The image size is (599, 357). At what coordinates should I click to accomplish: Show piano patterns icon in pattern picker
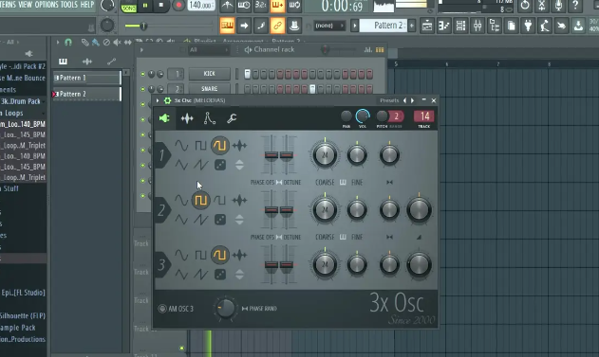click(63, 62)
